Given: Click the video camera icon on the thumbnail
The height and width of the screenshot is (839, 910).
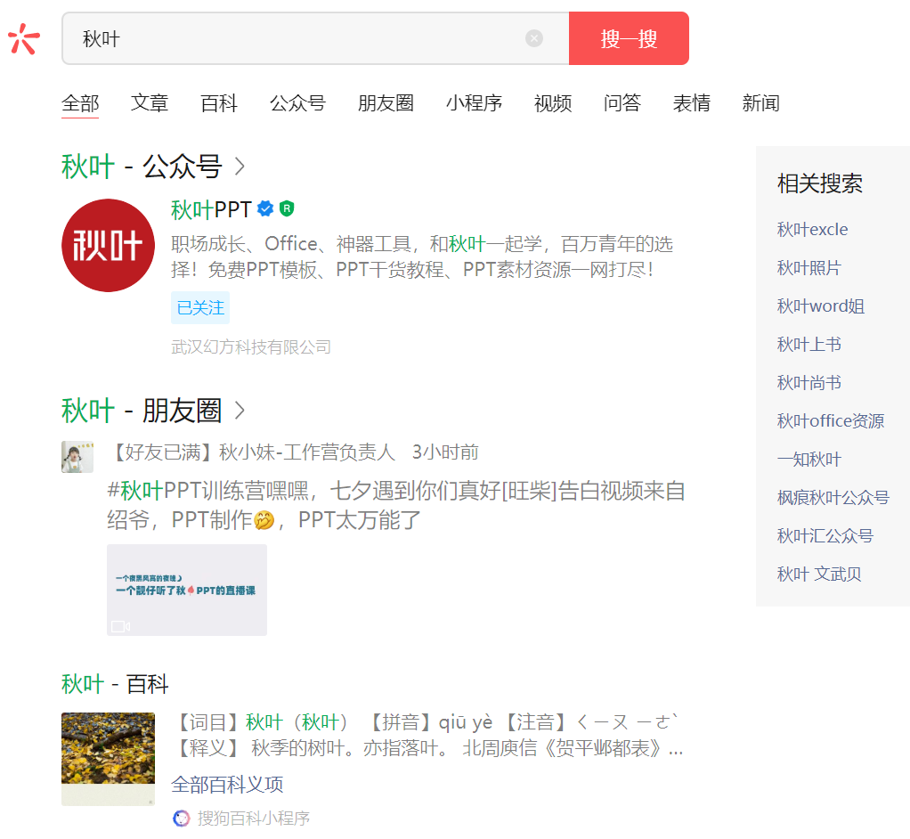Looking at the screenshot, I should click(x=121, y=626).
